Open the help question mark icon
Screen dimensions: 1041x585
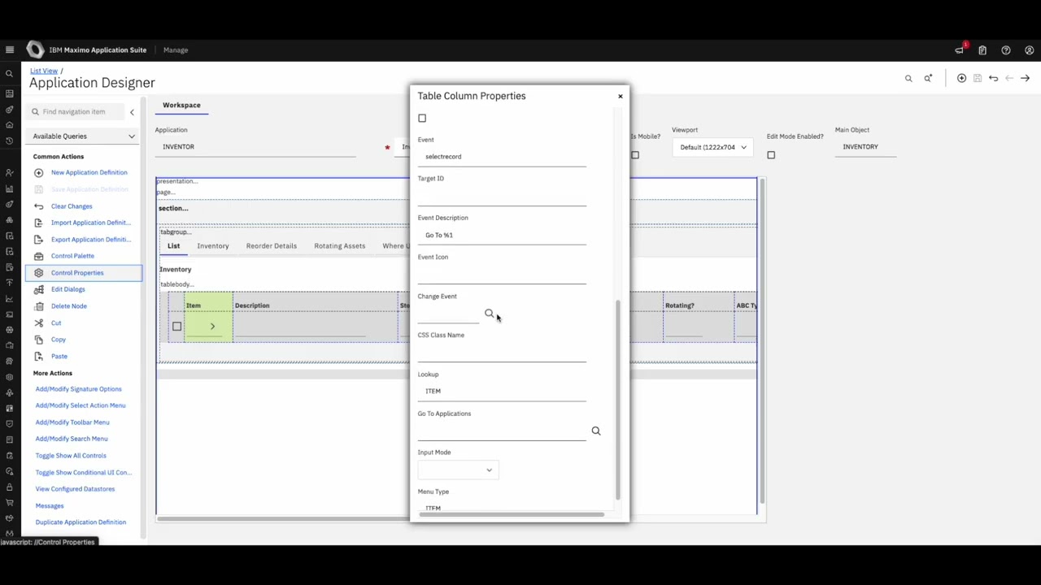1006,50
